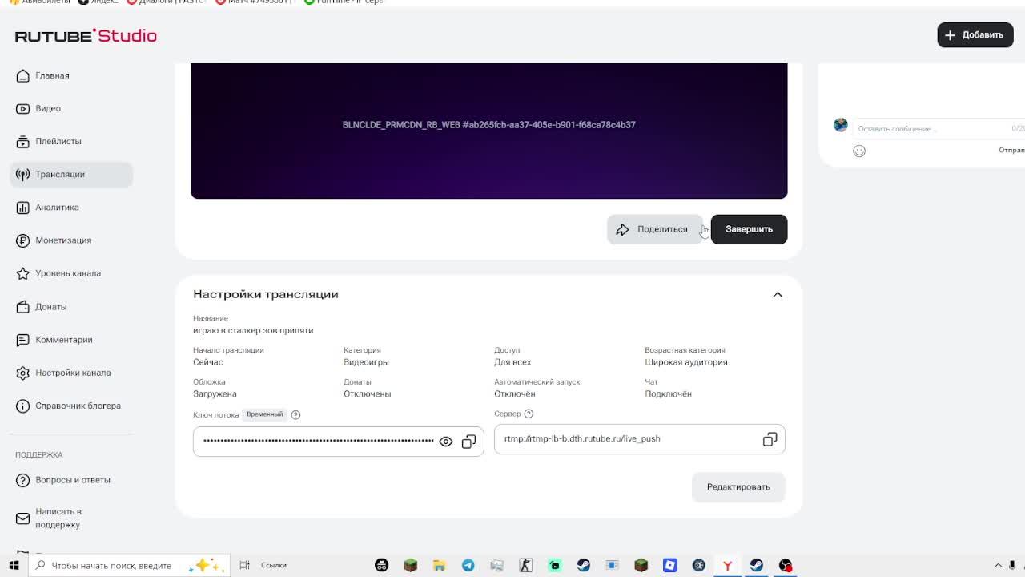1025x577 pixels.
Task: Open Трансляции menu item
Action: pos(71,174)
